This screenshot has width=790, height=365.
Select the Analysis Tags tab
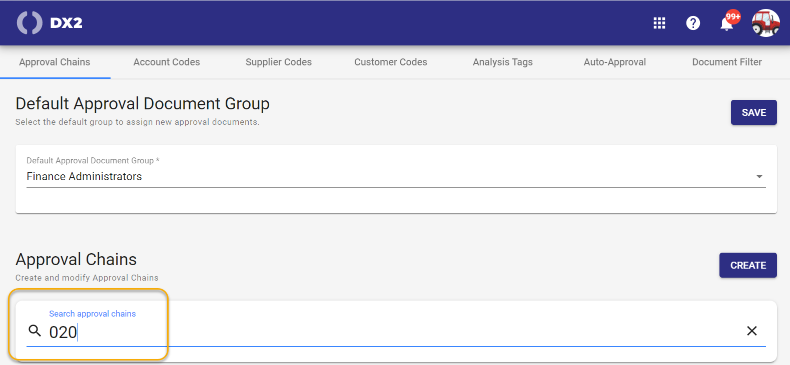pos(503,62)
